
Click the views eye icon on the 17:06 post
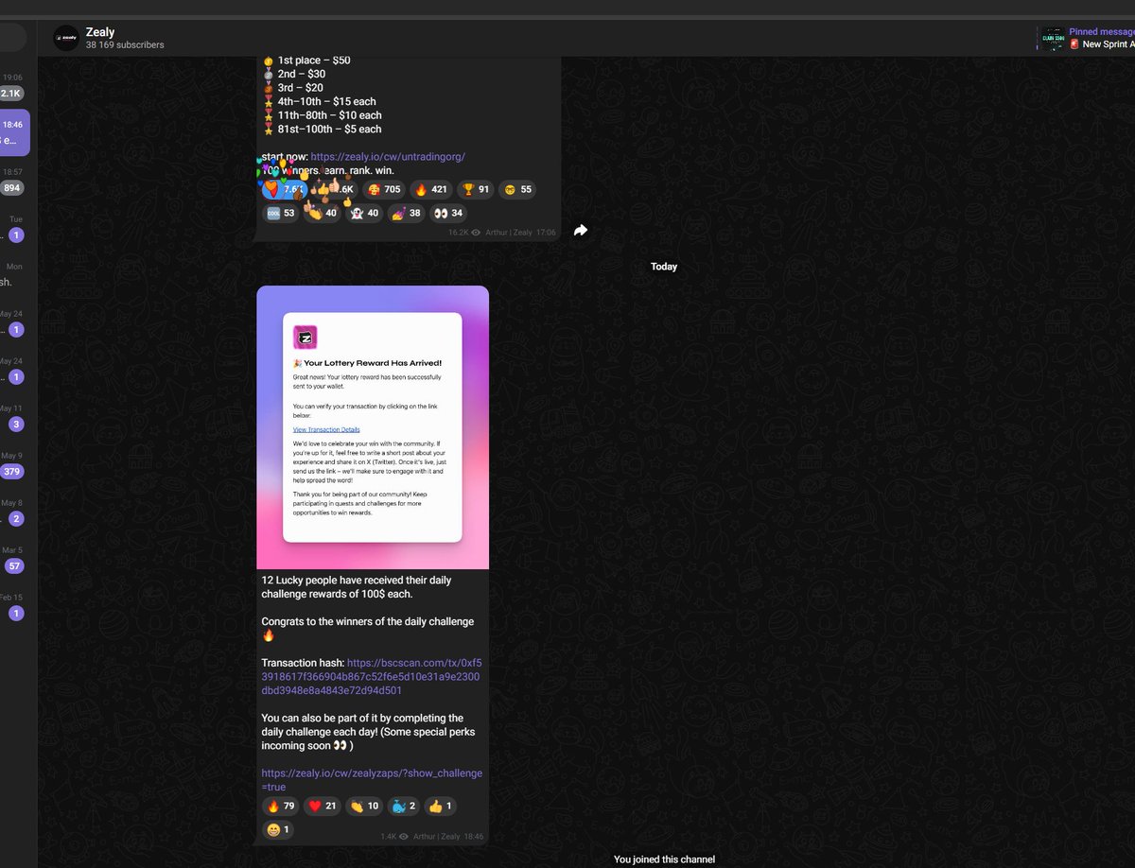(476, 232)
